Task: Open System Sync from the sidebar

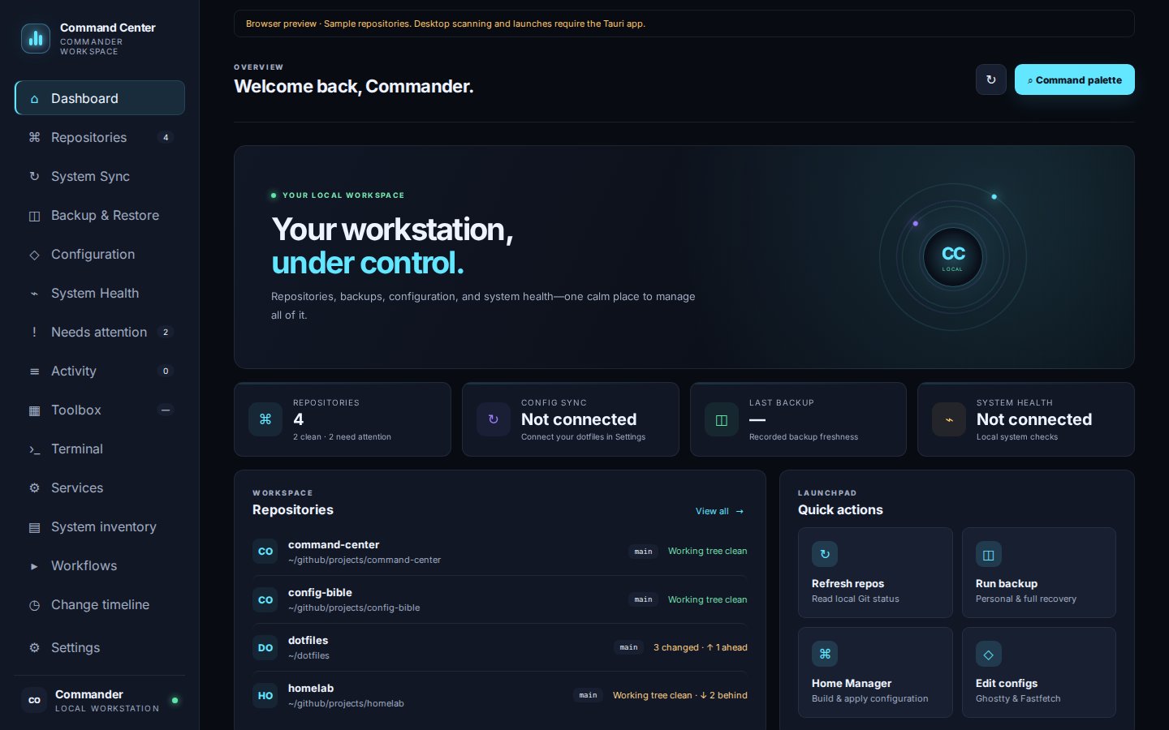Action: pyautogui.click(x=100, y=176)
